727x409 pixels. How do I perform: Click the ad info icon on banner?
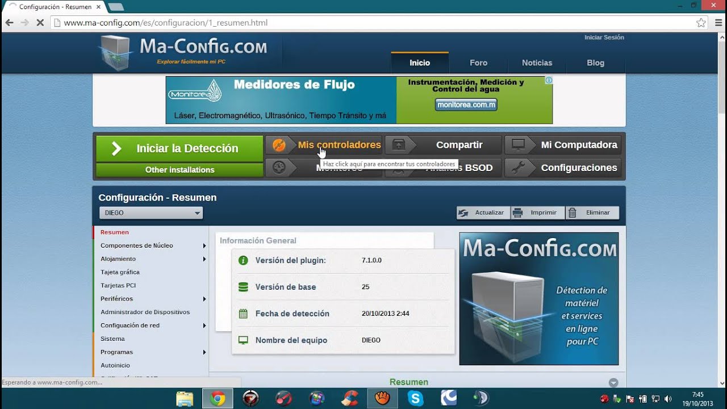point(549,80)
